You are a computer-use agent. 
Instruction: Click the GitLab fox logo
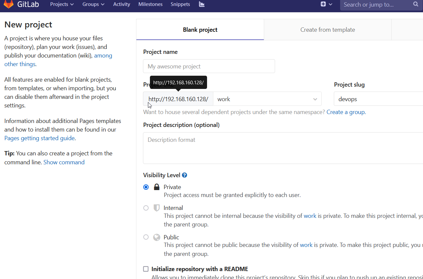[x=9, y=4]
